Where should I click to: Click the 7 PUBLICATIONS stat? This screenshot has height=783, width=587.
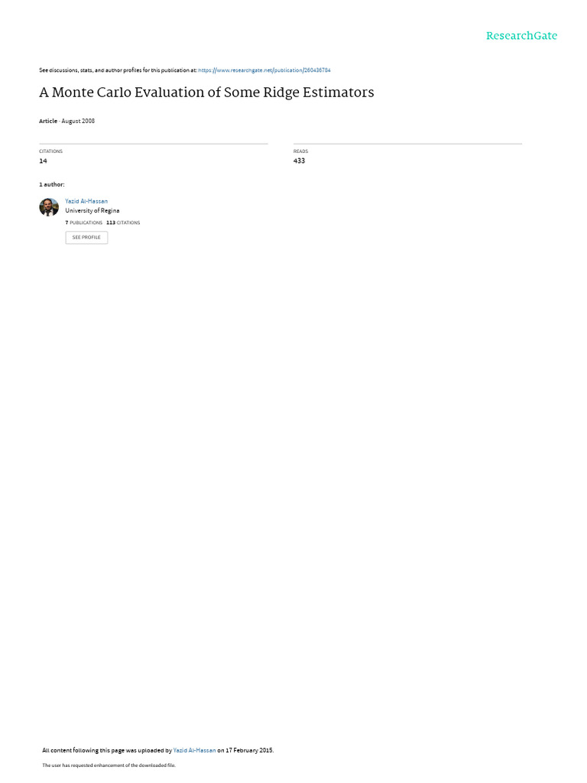[x=84, y=223]
